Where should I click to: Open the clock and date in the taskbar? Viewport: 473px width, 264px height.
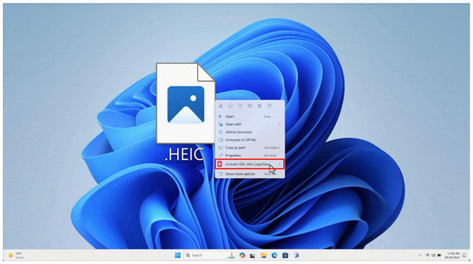pyautogui.click(x=452, y=255)
